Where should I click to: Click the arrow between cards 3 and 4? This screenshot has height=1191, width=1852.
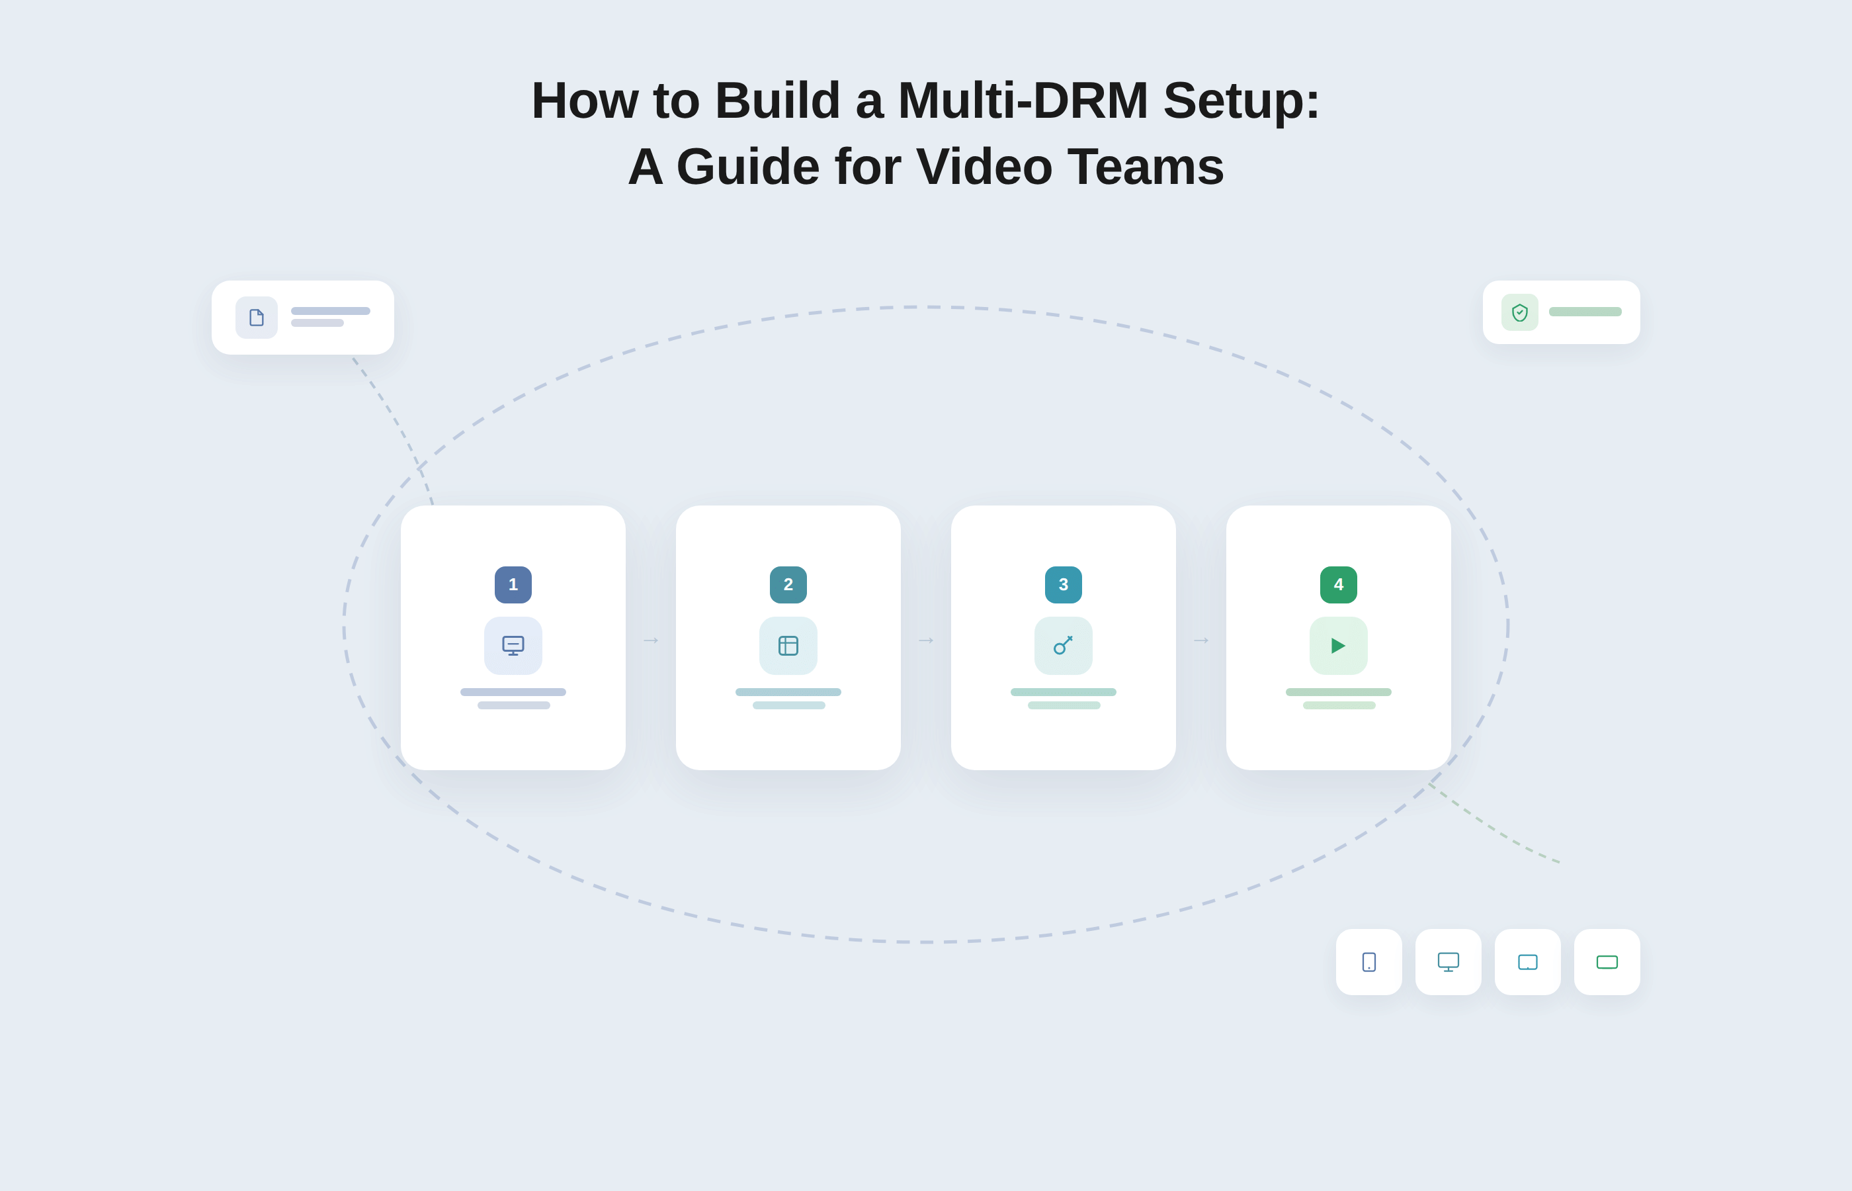coord(1201,640)
